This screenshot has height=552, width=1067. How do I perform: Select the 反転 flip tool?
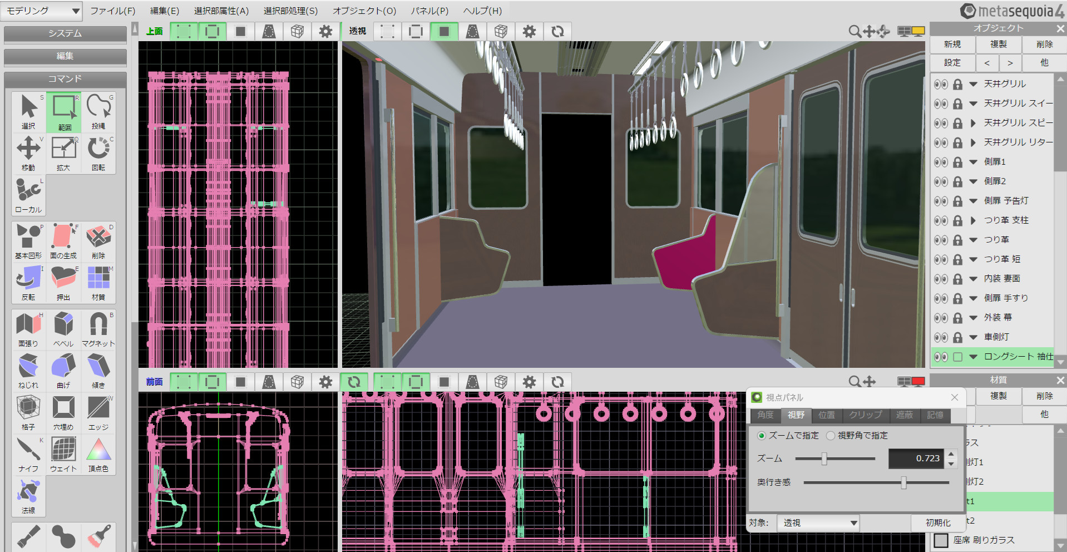[x=28, y=283]
